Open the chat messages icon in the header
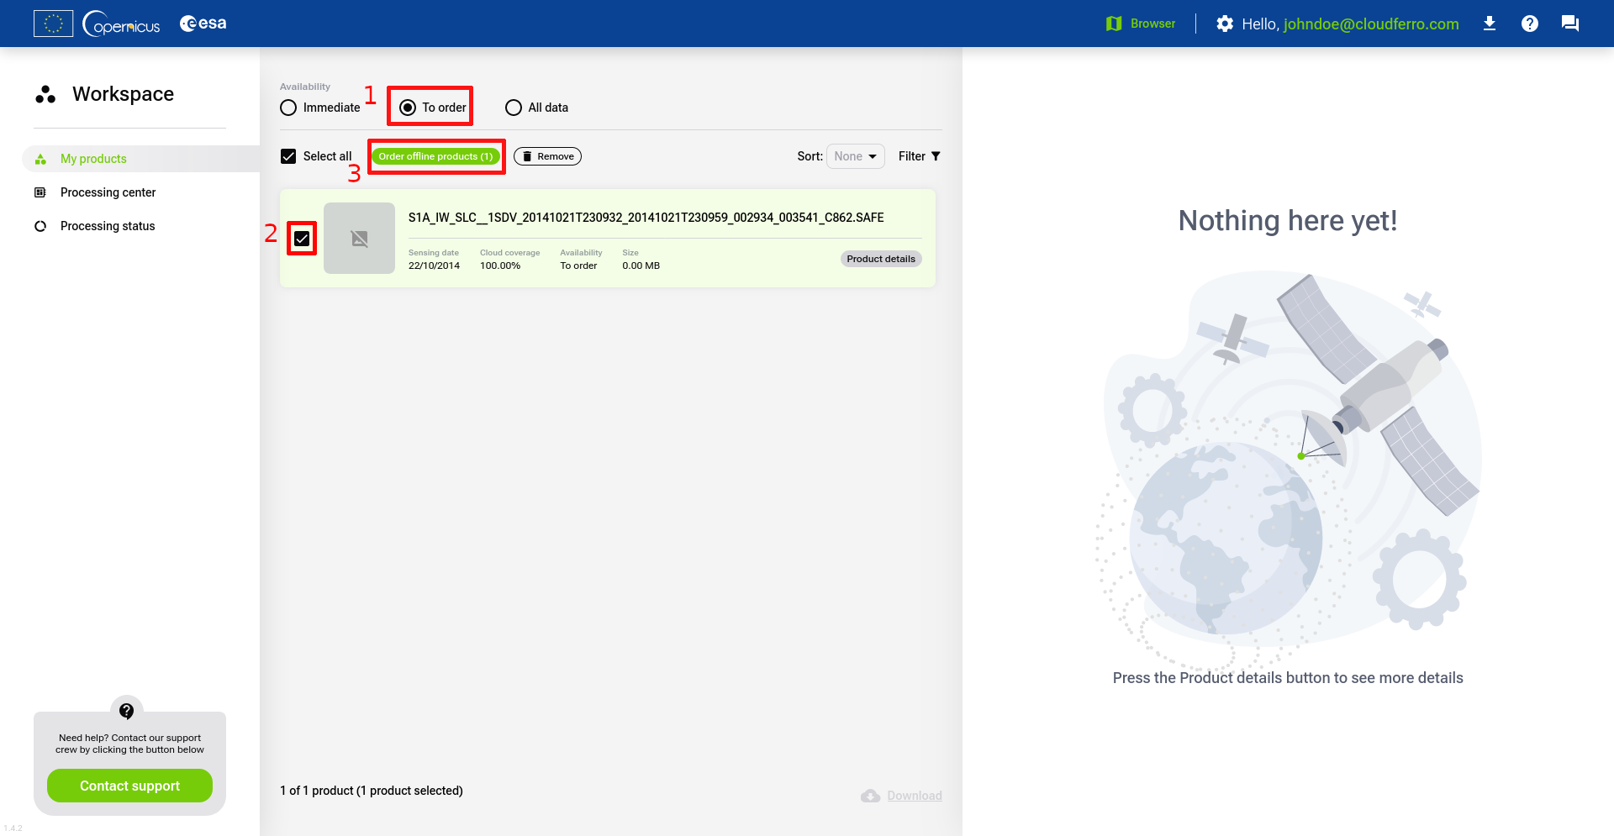 (x=1569, y=24)
